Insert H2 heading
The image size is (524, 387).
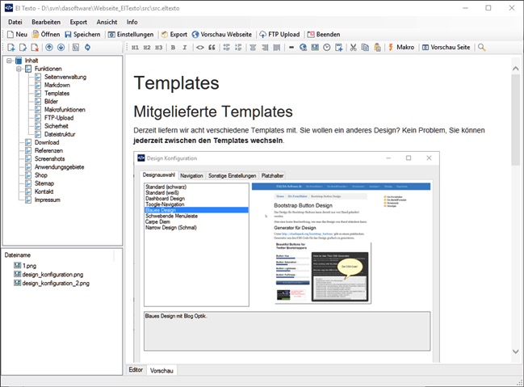click(147, 48)
